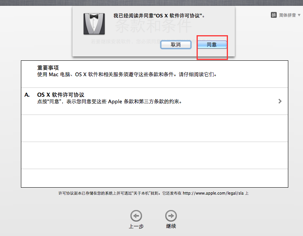The image size is (303, 236).
Task: Click the 上一步 label
Action: [136, 226]
